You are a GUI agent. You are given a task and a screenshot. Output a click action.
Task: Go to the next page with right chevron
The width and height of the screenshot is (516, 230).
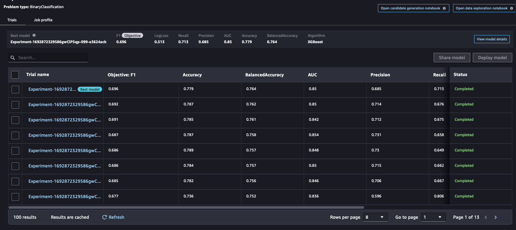[496, 217]
